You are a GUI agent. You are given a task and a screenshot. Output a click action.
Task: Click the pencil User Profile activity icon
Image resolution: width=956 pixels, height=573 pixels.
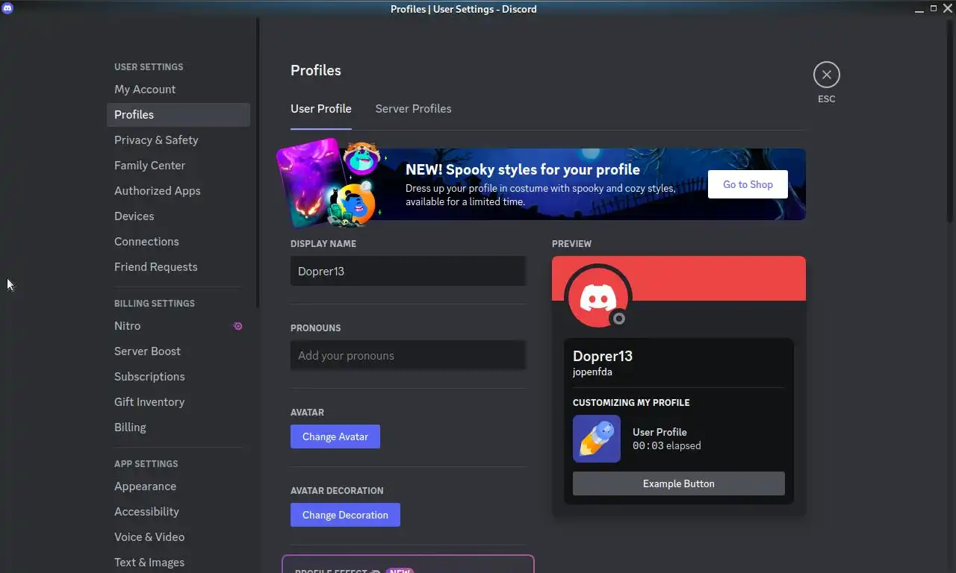coord(596,439)
